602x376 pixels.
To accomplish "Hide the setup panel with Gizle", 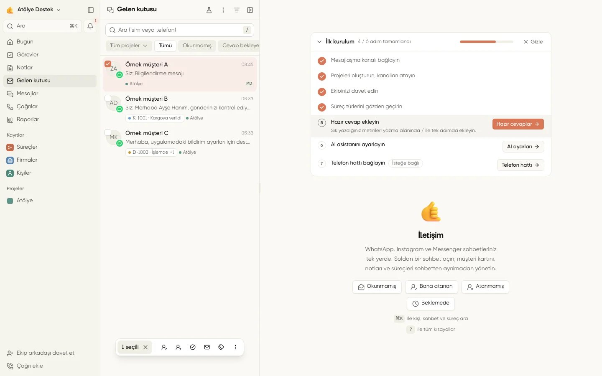I will pos(533,42).
